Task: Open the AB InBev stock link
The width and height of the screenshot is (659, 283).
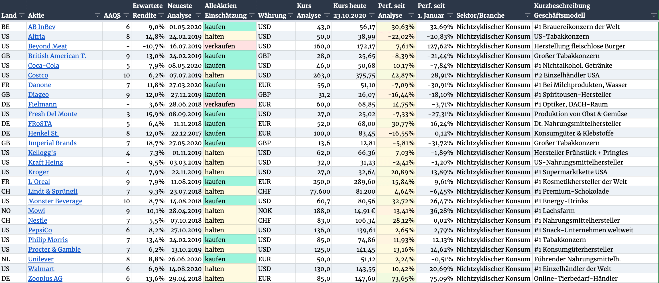Action: tap(42, 27)
